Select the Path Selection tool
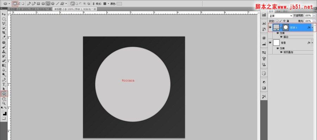Image resolution: width=317 pixels, height=140 pixels. click(4, 89)
